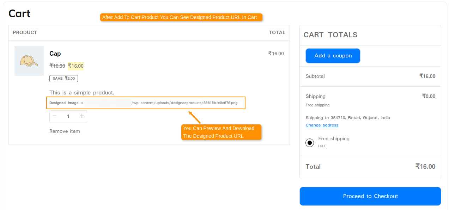Click the minus icon to decrease quantity
Image resolution: width=449 pixels, height=210 pixels.
point(55,116)
